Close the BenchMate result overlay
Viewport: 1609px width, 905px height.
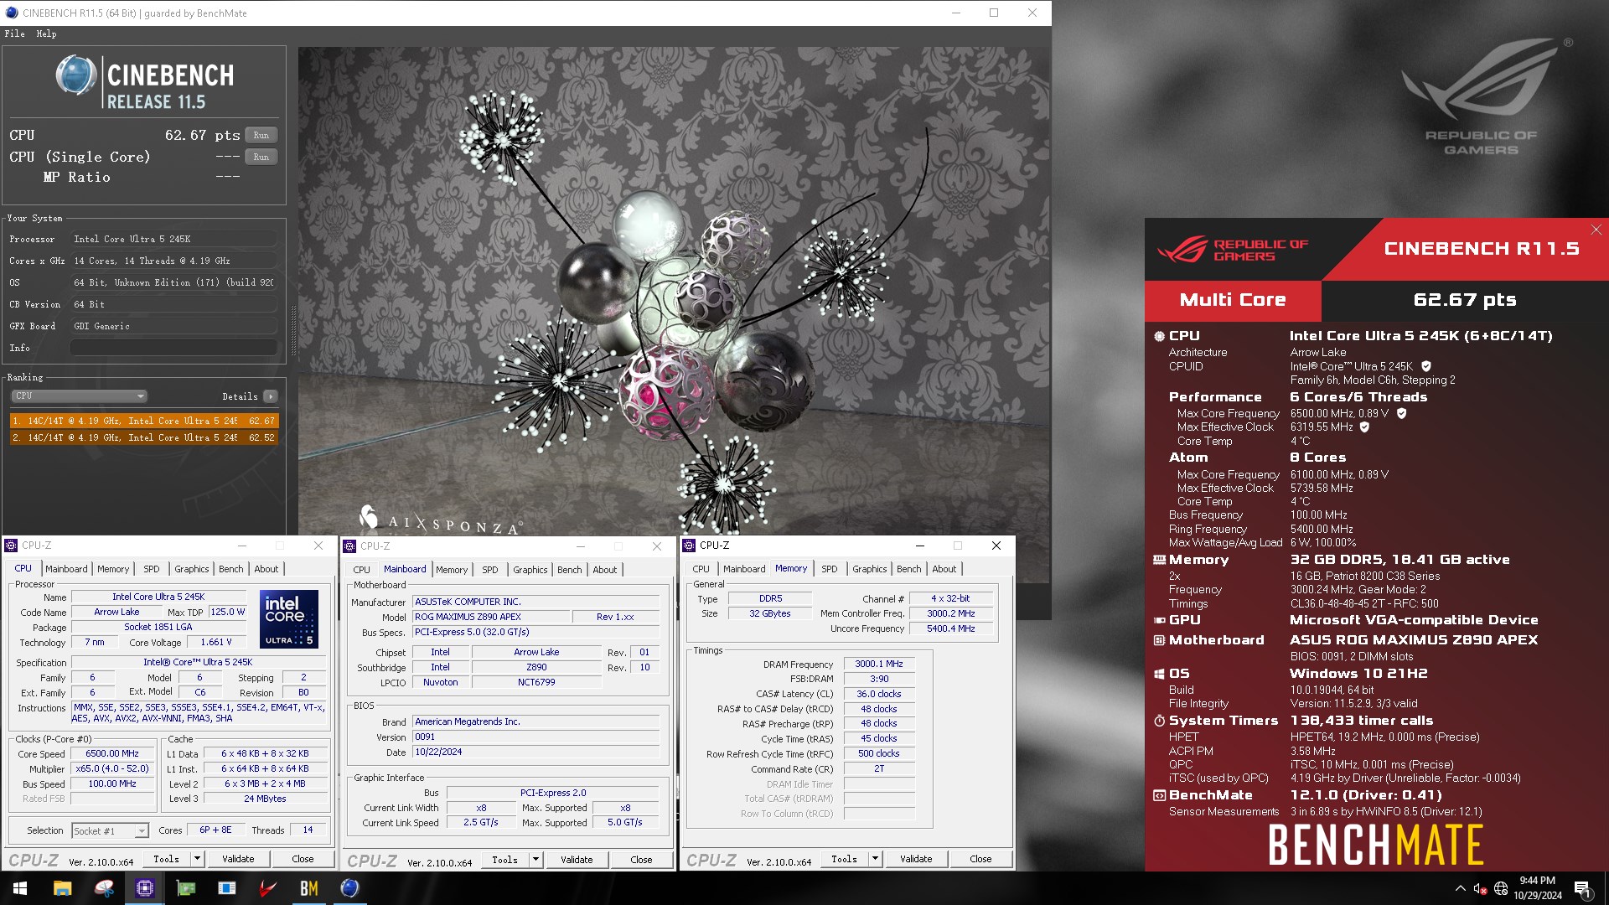(1596, 230)
